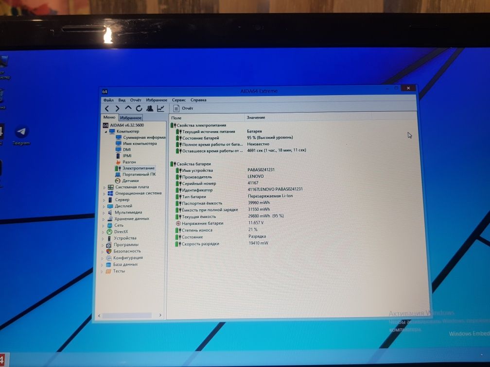Viewport: 490px width, 367px height.
Task: Open the Вид menu
Action: [122, 100]
